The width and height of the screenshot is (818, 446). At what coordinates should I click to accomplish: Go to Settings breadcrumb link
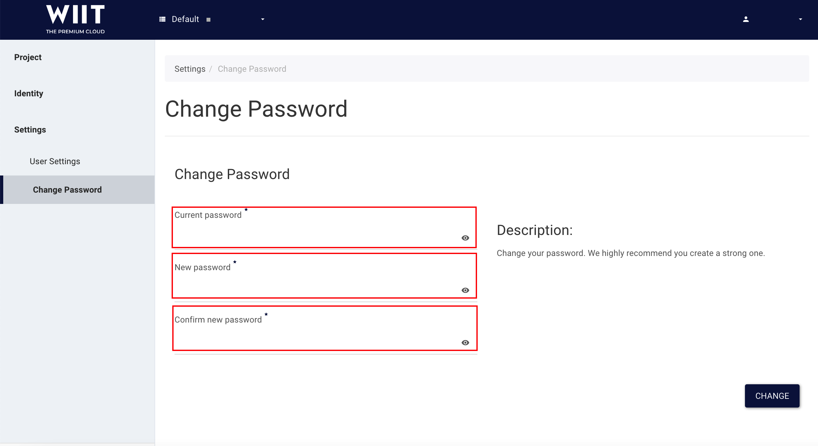coord(190,69)
